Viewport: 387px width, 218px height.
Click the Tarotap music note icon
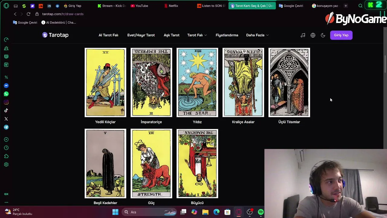(303, 35)
